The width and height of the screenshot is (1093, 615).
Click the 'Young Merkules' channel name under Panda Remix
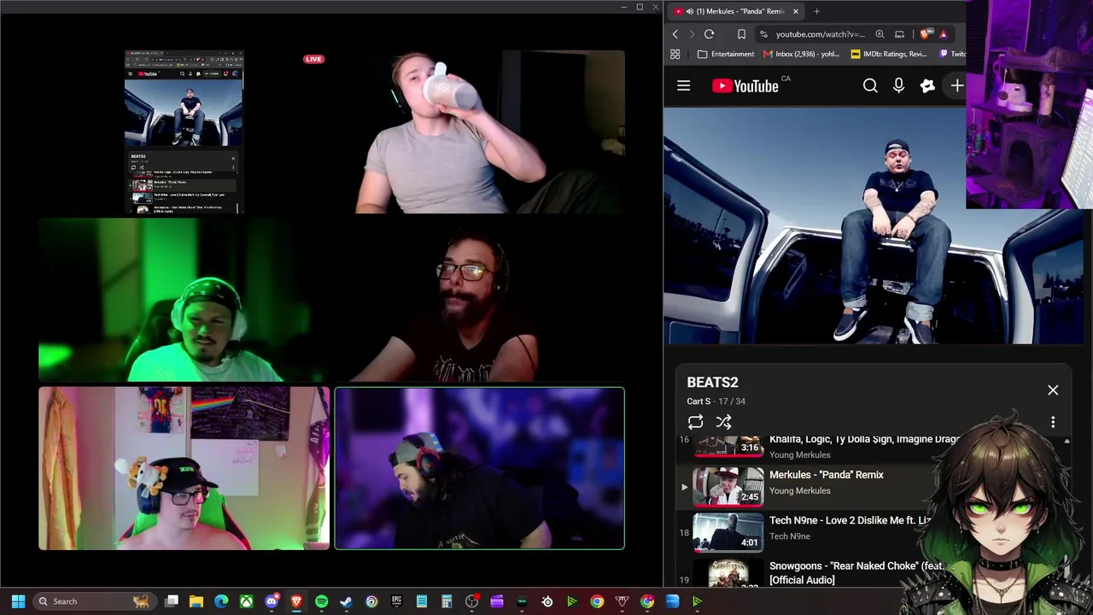[x=800, y=491]
